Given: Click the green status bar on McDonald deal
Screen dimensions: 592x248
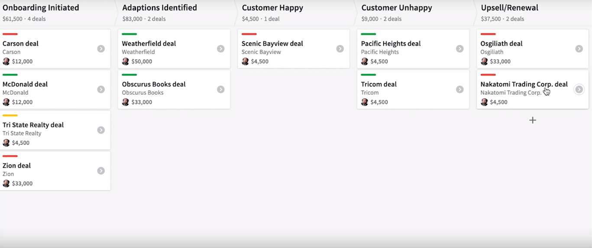Looking at the screenshot, I should click(x=10, y=75).
